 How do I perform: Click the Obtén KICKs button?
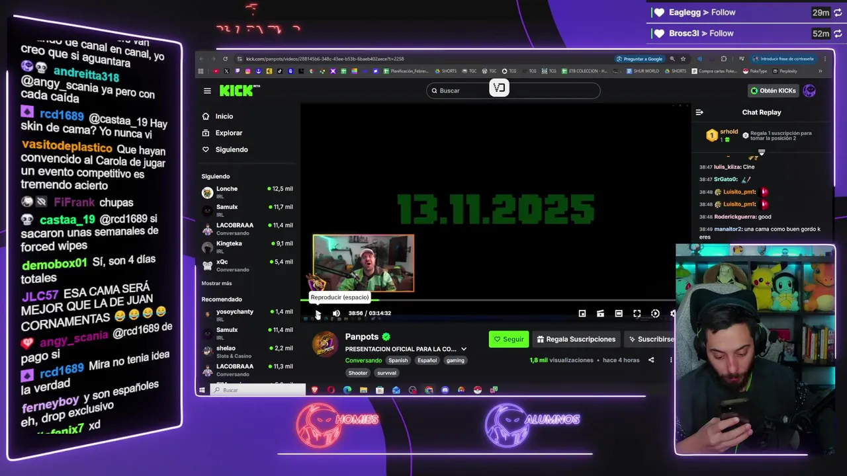point(773,91)
